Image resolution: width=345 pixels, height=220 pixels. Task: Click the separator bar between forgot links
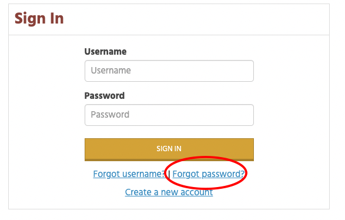169,174
